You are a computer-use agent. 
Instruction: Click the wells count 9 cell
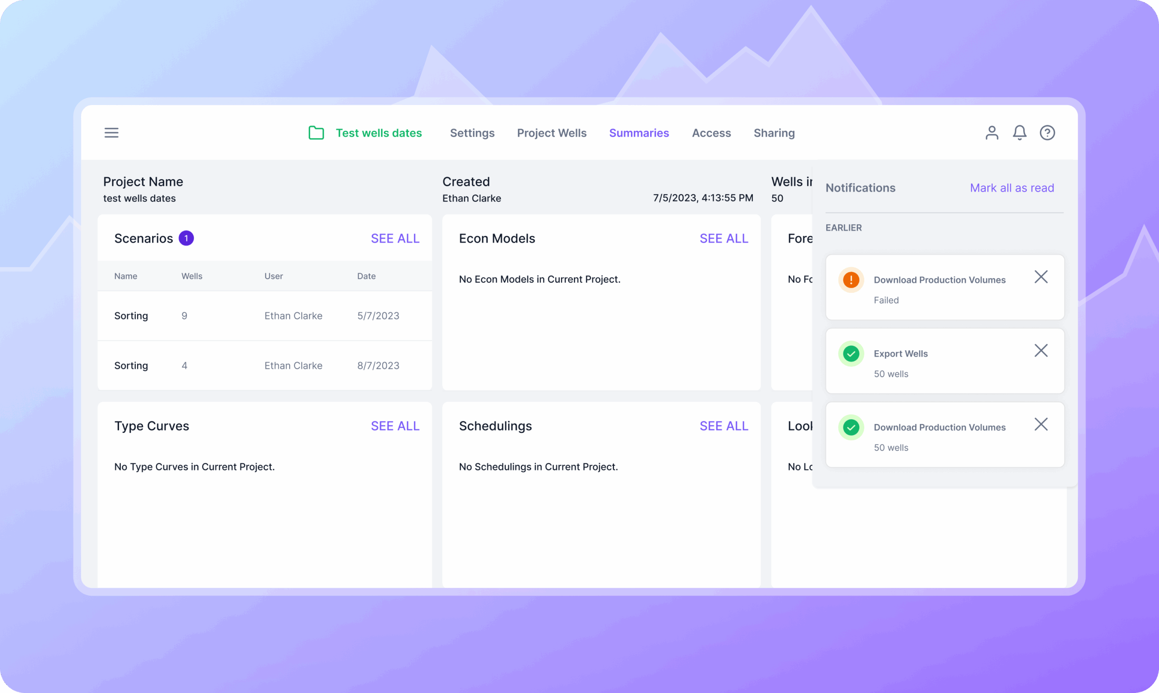[x=184, y=315]
